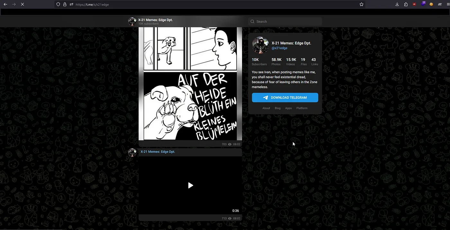Click the forward navigation arrow
Screen dimensions: 450x230
14,4
